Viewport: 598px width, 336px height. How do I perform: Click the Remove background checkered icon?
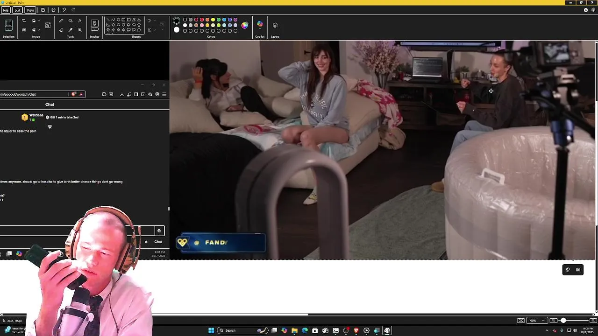(x=24, y=30)
